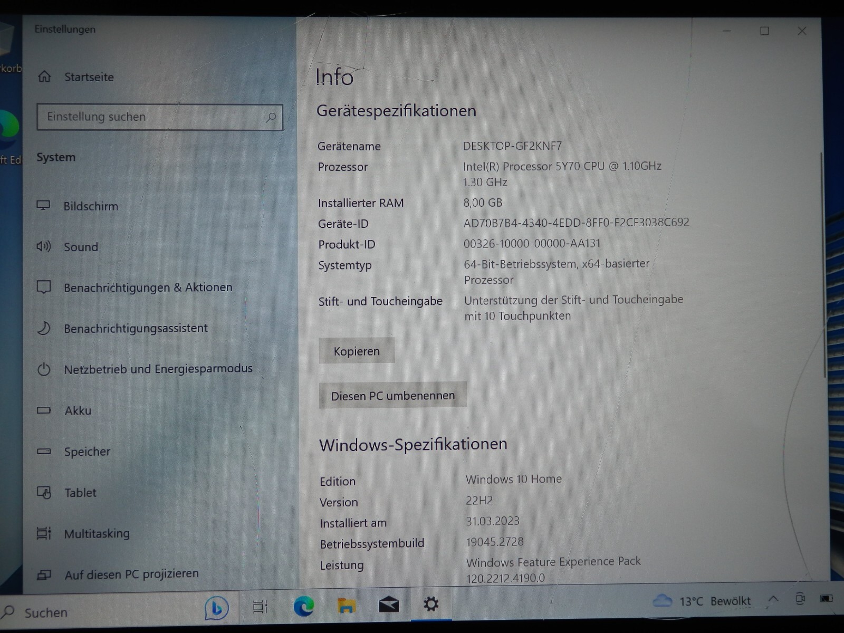This screenshot has width=844, height=633.
Task: Click the Netzbetrieb power icon
Action: coord(44,369)
